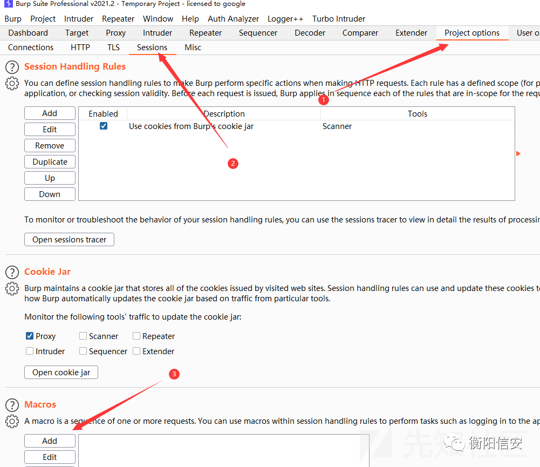This screenshot has height=467, width=540.
Task: Tick the Repeater checkbox
Action: [x=136, y=336]
